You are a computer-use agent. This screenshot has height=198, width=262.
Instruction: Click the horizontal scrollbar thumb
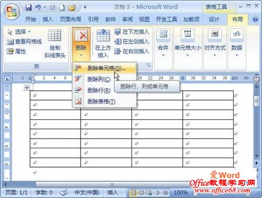pyautogui.click(x=112, y=184)
